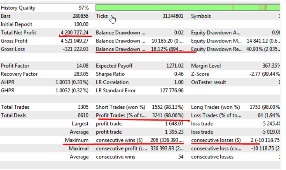Click Long Trades value 1753 (98.00%)
This screenshot has width=286, height=170.
[x=264, y=107]
